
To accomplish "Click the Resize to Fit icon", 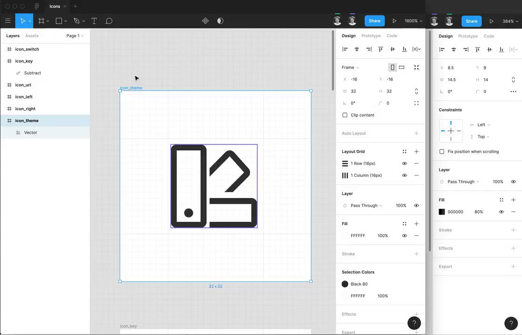I will coord(417,67).
